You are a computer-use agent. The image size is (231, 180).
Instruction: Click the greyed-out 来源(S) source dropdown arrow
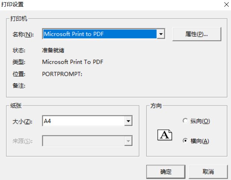[x=128, y=141]
